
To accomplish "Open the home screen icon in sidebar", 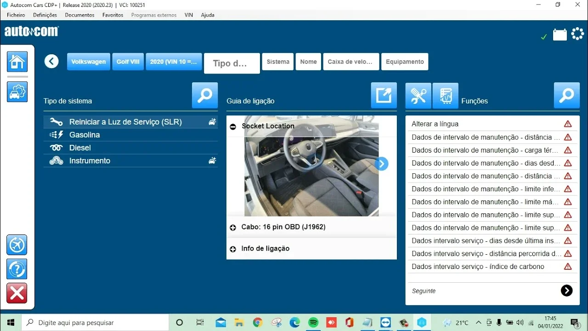I will coord(17,62).
